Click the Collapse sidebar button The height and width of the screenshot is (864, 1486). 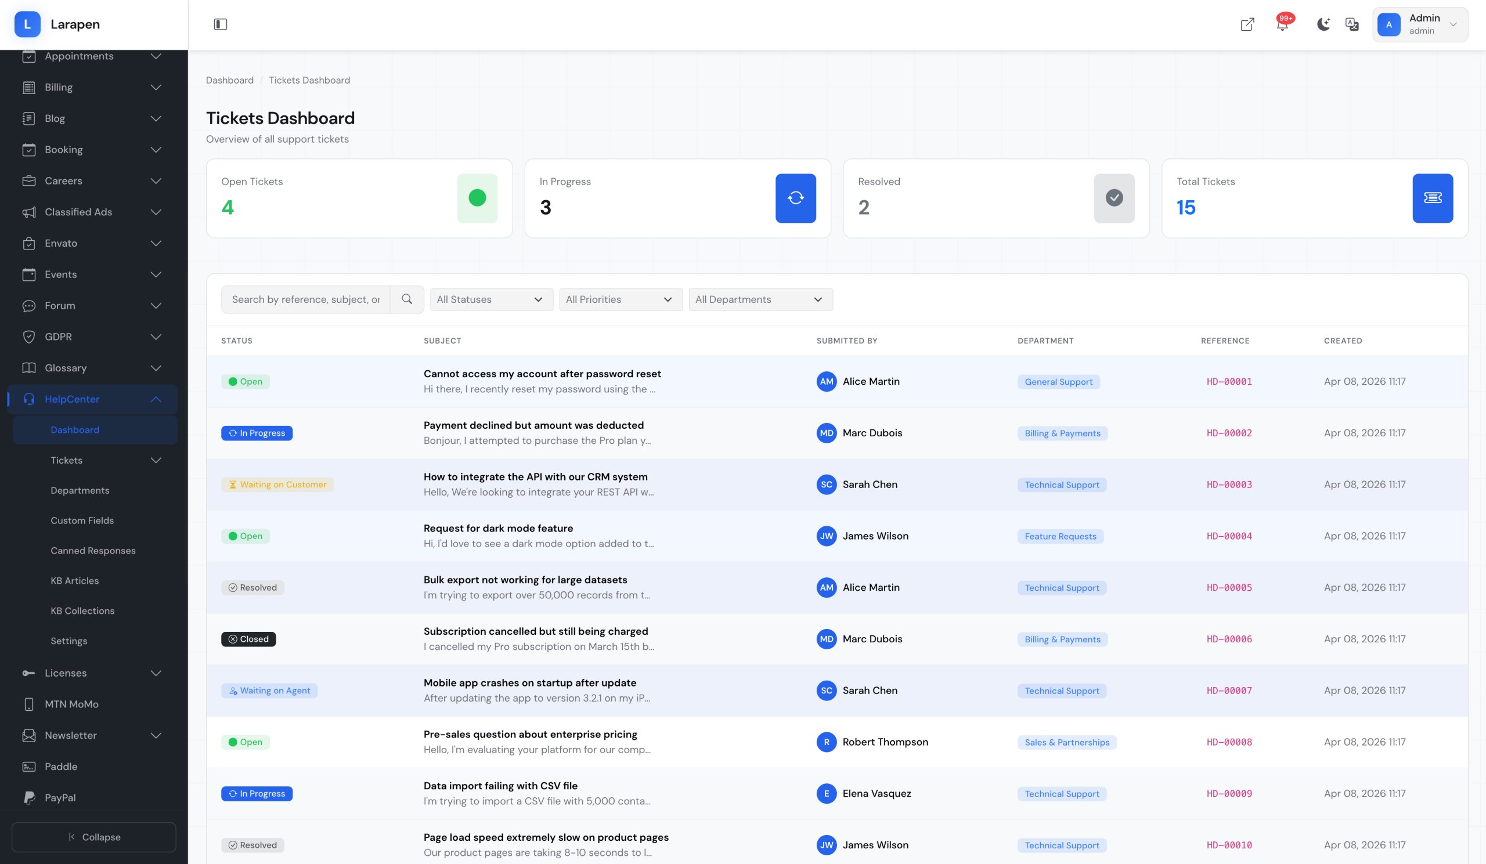94,837
